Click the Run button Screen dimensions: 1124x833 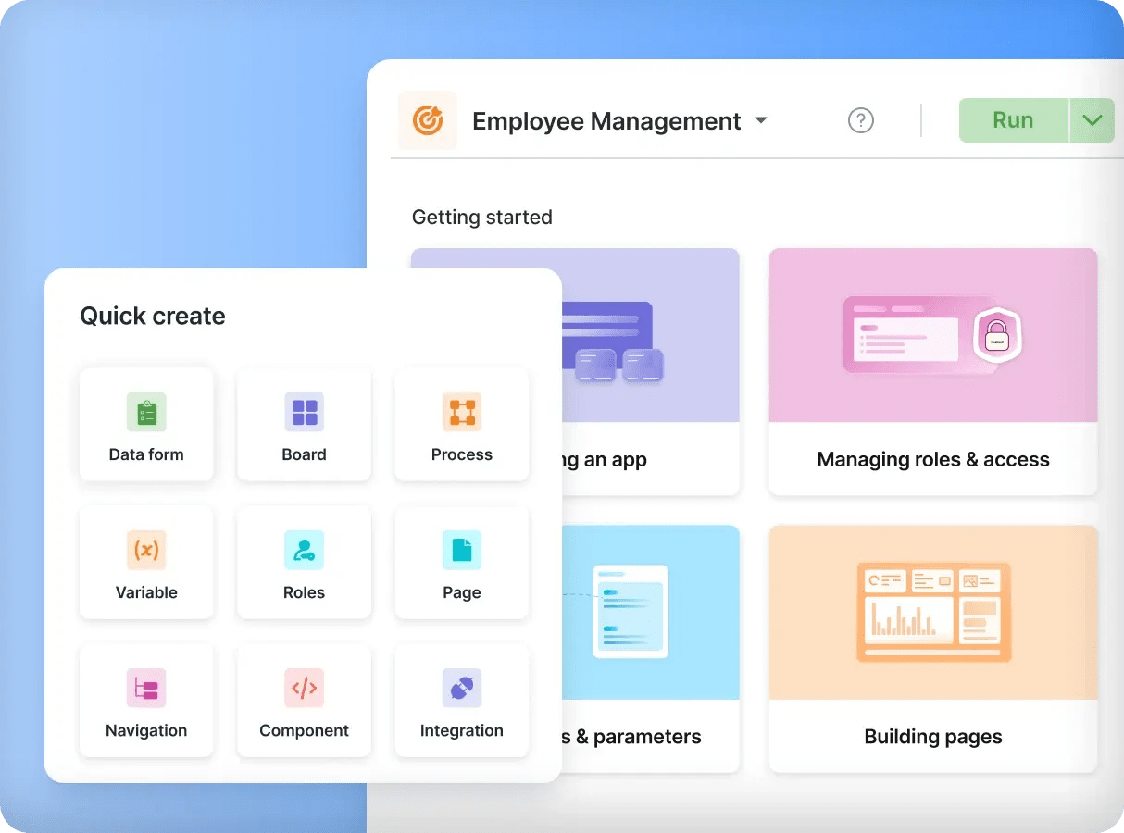(1013, 120)
